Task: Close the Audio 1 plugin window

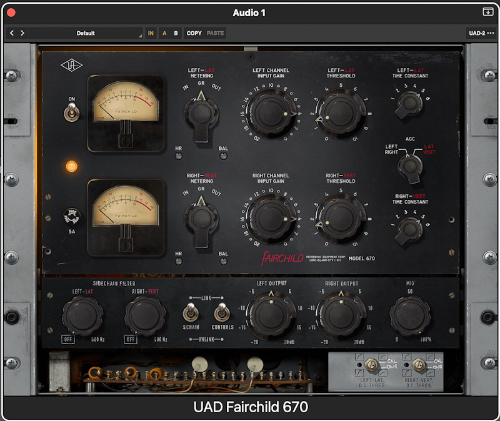Action: tap(11, 12)
